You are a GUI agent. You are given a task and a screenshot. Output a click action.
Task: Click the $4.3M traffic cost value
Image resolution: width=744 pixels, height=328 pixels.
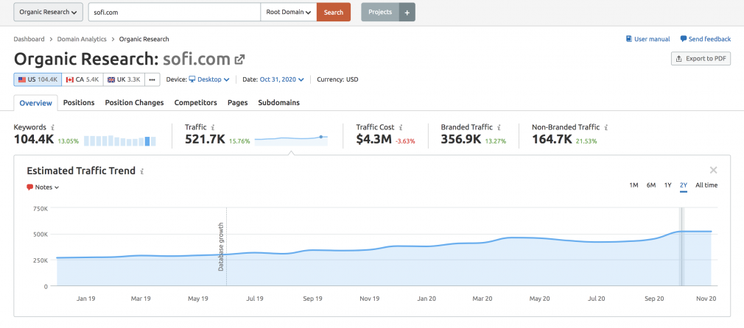pyautogui.click(x=374, y=140)
